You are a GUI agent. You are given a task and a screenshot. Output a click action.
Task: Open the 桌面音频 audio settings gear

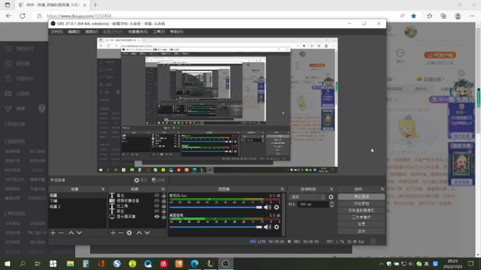click(x=277, y=227)
